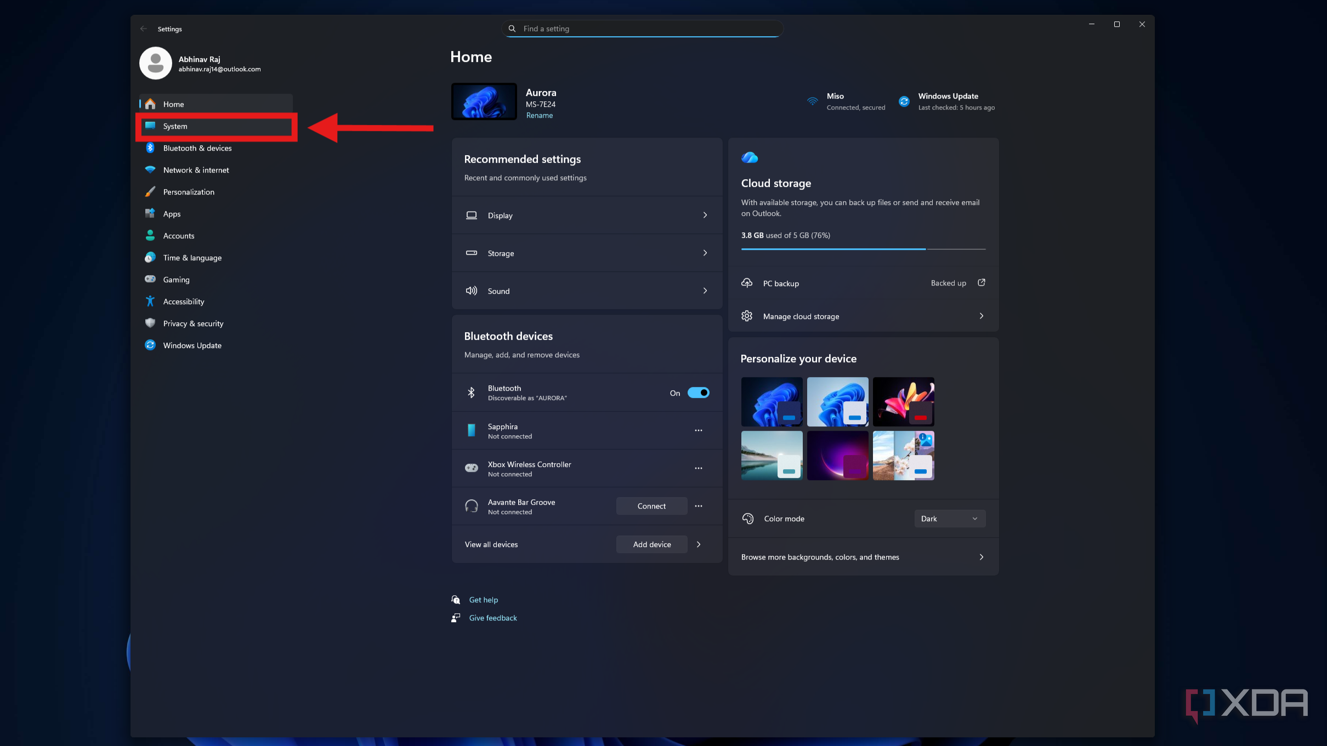Open Manage cloud storage chevron
The image size is (1327, 746).
point(982,316)
